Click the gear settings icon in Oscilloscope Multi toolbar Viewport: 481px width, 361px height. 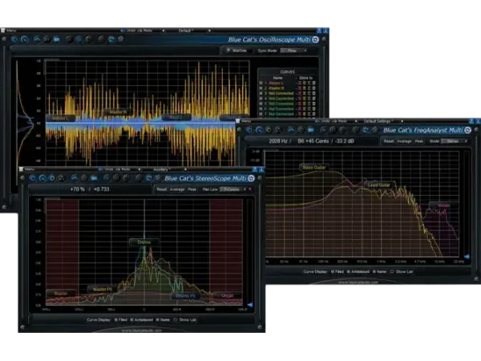[121, 39]
